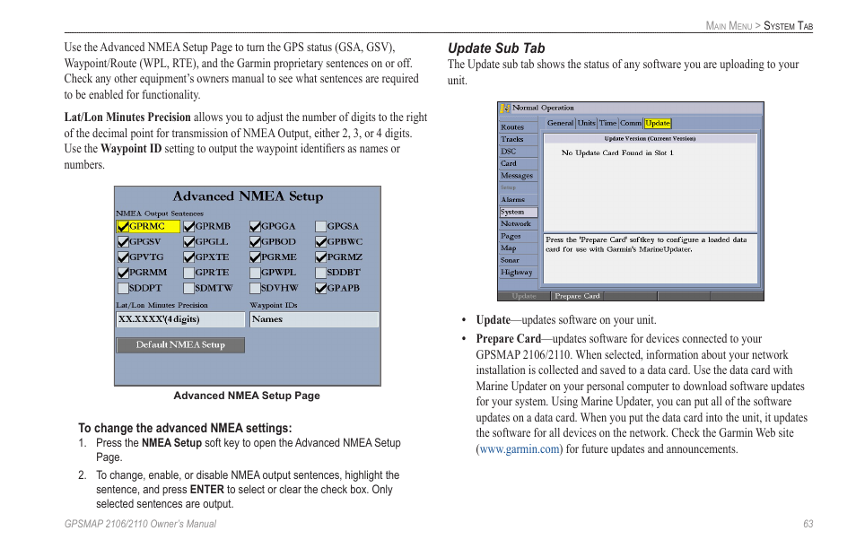
Task: Enable the GPRTE sentence checkbox
Action: [189, 273]
